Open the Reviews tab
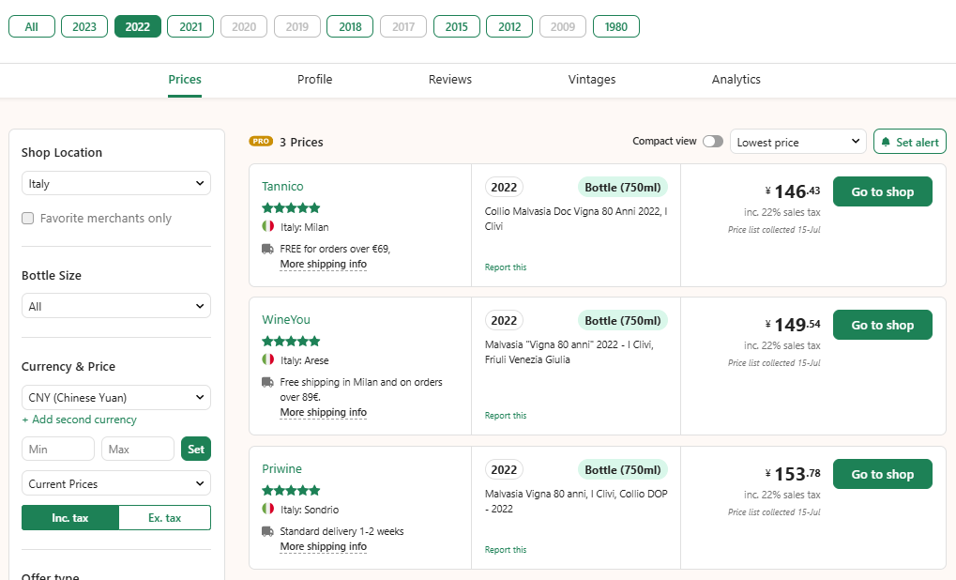 [x=450, y=79]
